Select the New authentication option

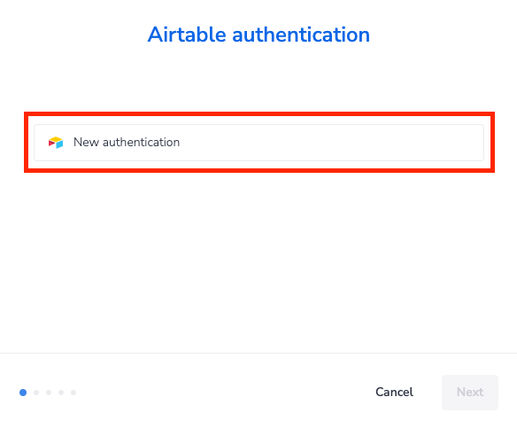258,143
